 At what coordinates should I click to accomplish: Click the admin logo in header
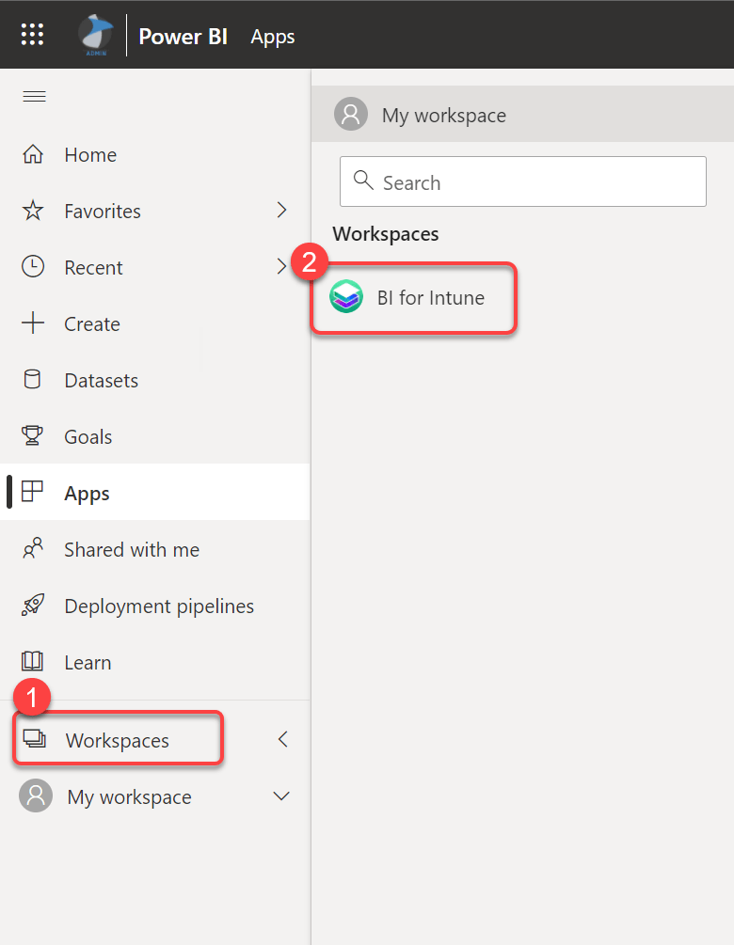pos(95,36)
